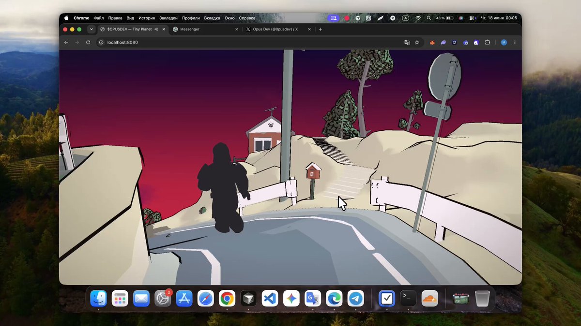Viewport: 581px width, 326px height.
Task: Open the Apple menu
Action: click(x=66, y=18)
